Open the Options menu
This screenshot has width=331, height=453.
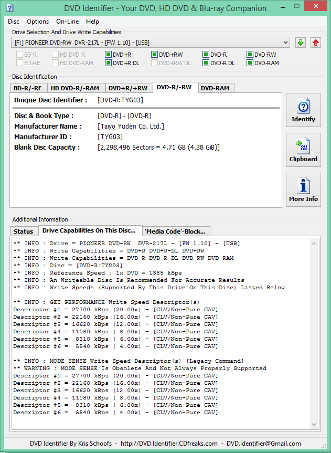pyautogui.click(x=38, y=22)
